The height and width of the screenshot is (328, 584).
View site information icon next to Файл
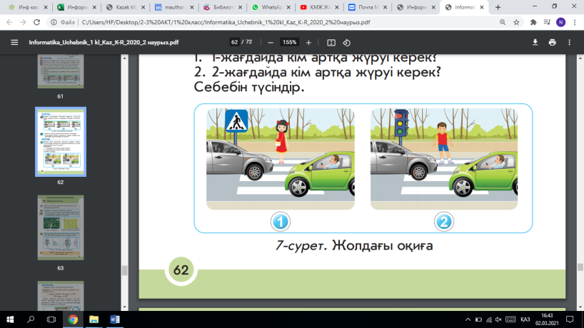tap(54, 22)
